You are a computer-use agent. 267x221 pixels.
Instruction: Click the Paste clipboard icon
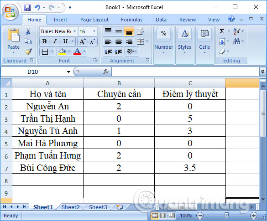pyautogui.click(x=13, y=35)
